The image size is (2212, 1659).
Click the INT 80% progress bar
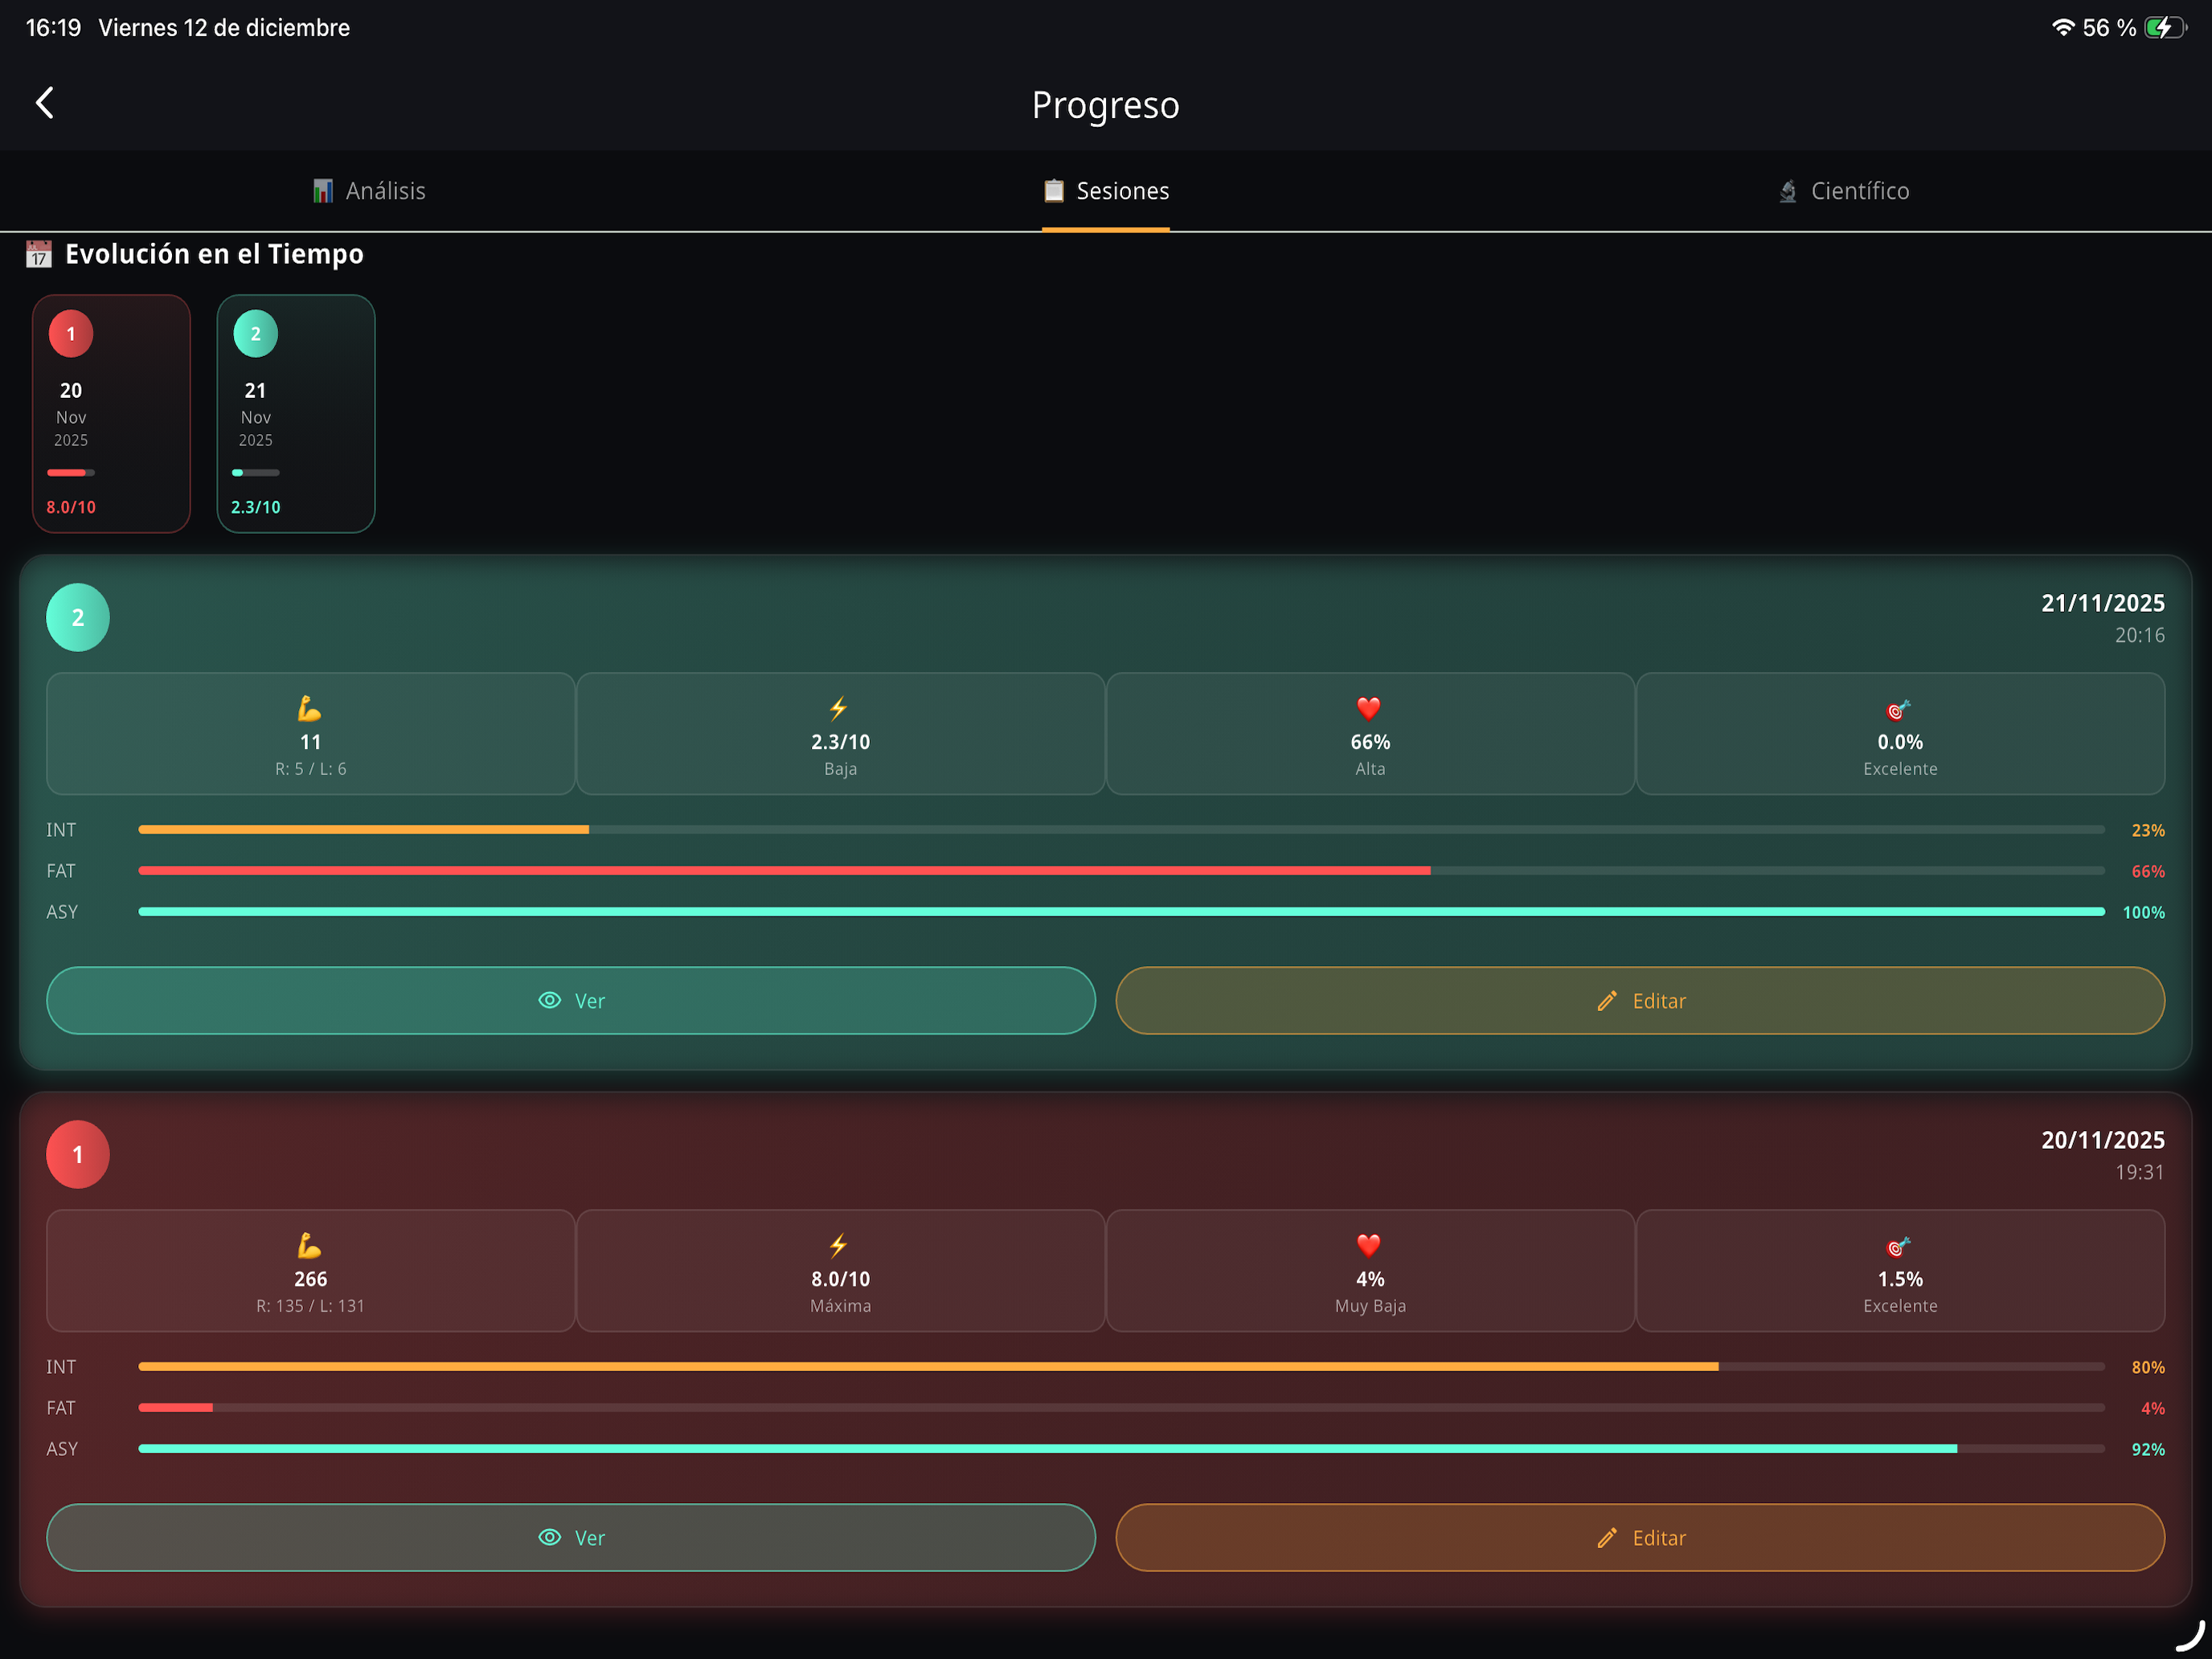point(1122,1367)
